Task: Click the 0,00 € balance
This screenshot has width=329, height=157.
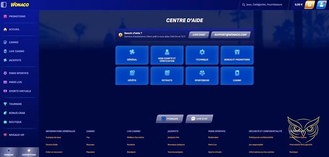Action: (298, 4)
